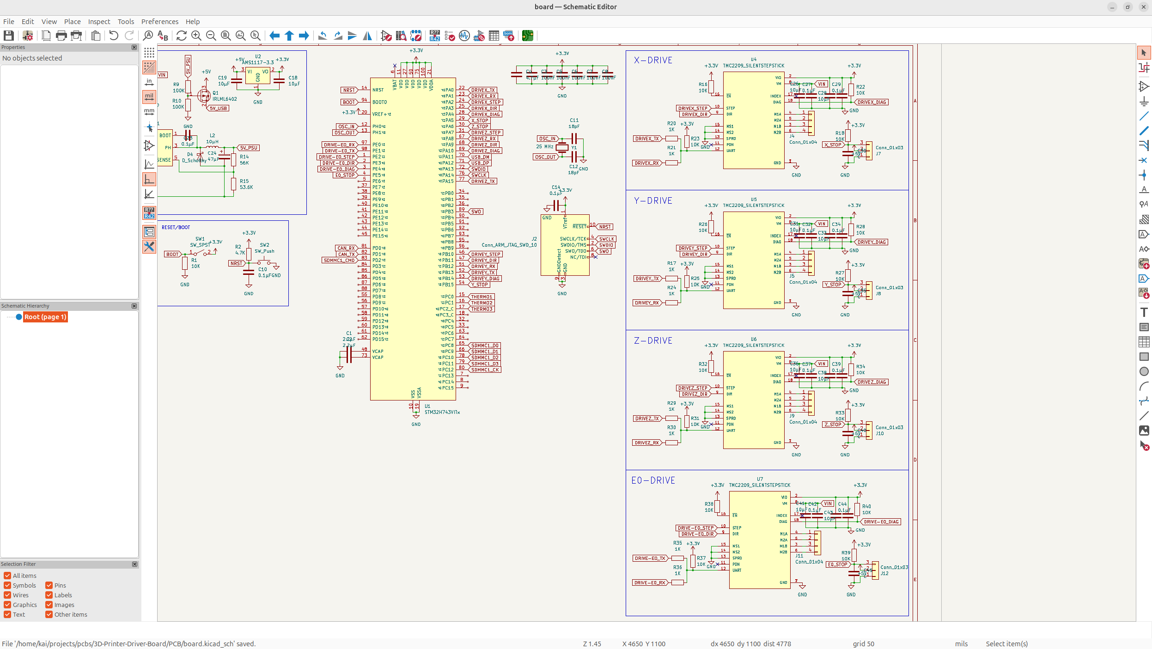Open the PCB editor from toolbar

[x=527, y=36]
